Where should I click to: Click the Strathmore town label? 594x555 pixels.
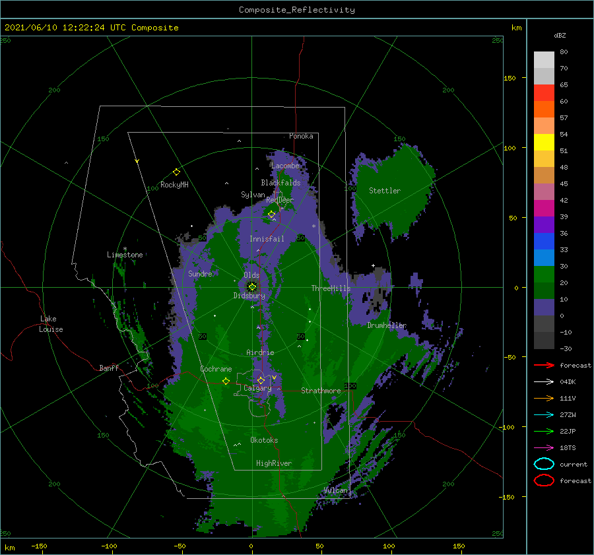(321, 391)
